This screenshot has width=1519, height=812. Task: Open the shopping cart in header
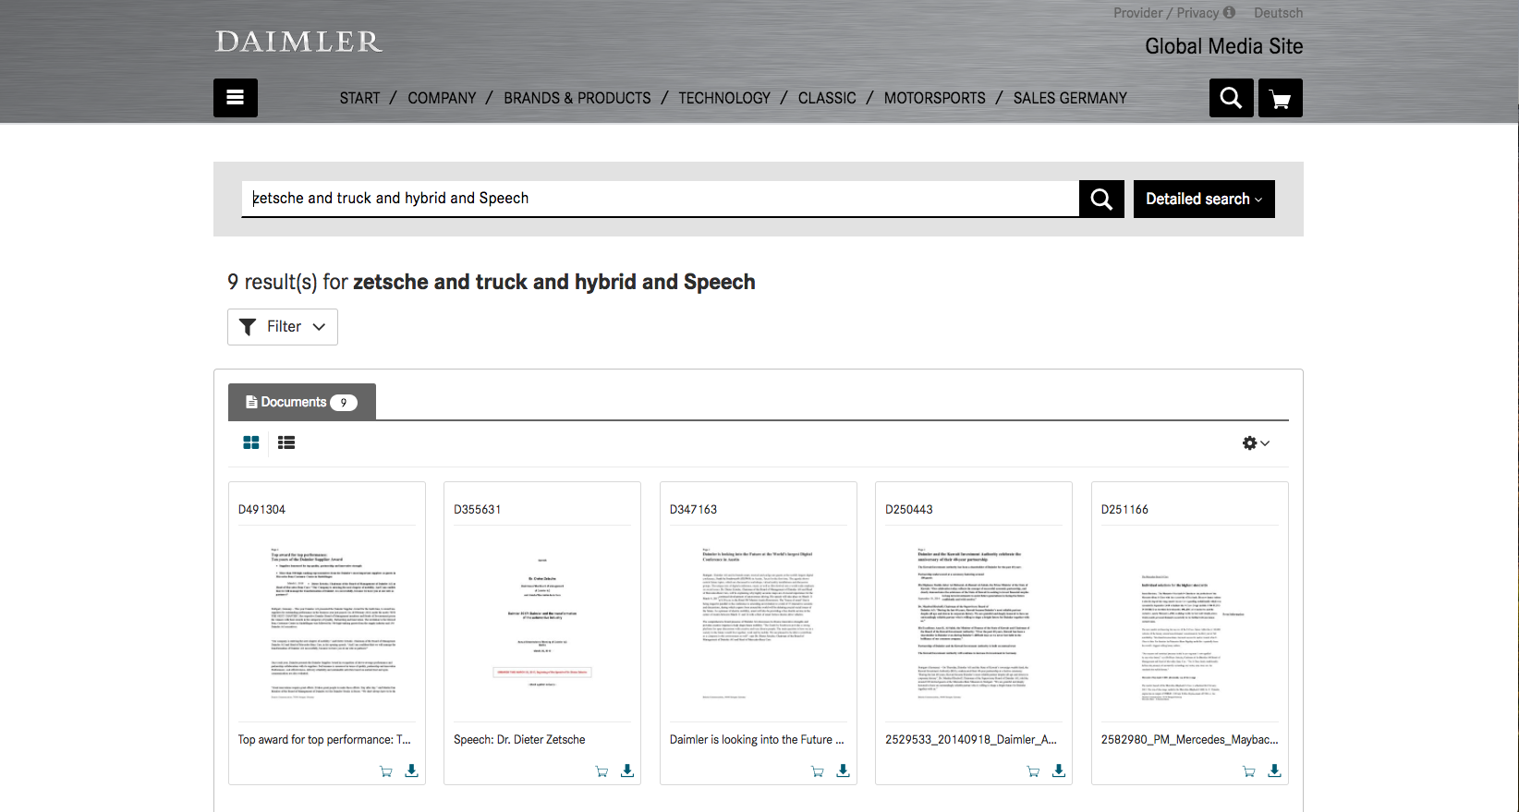1281,98
